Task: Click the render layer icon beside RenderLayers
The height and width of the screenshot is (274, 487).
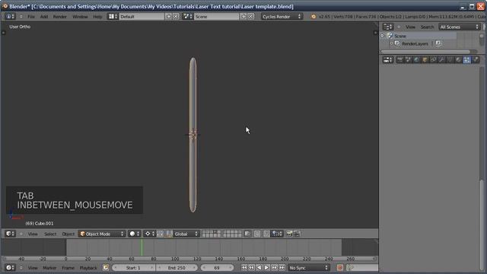Action: 438,43
